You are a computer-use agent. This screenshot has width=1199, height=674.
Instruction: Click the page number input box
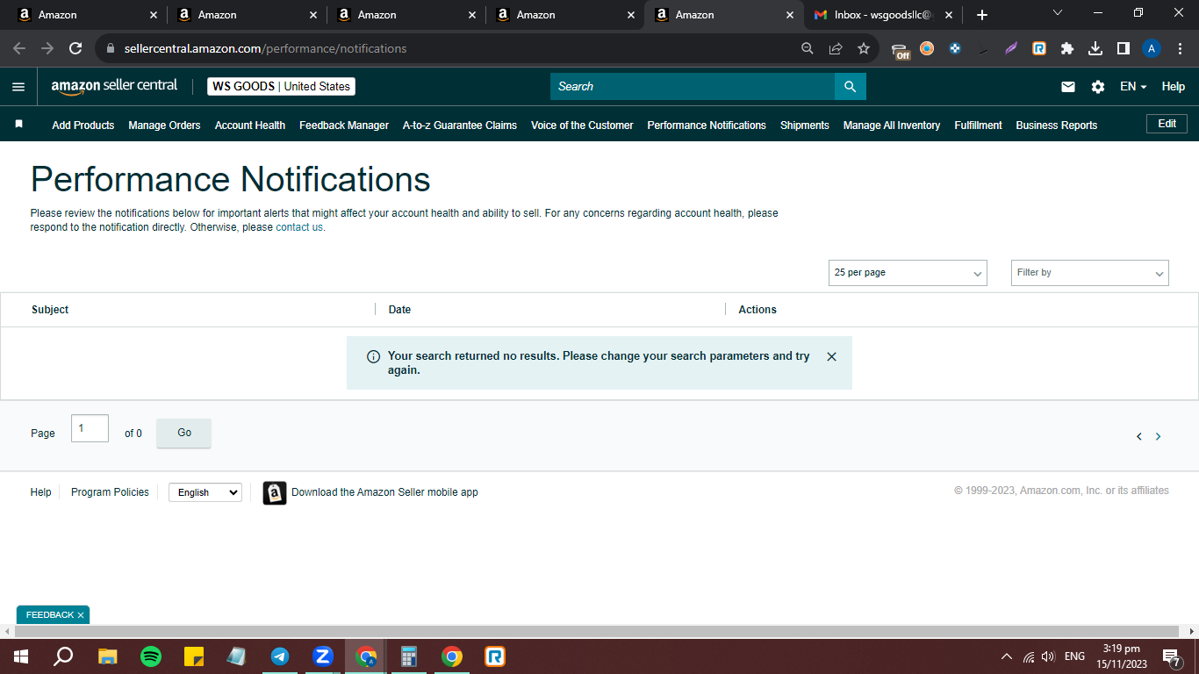click(x=90, y=428)
